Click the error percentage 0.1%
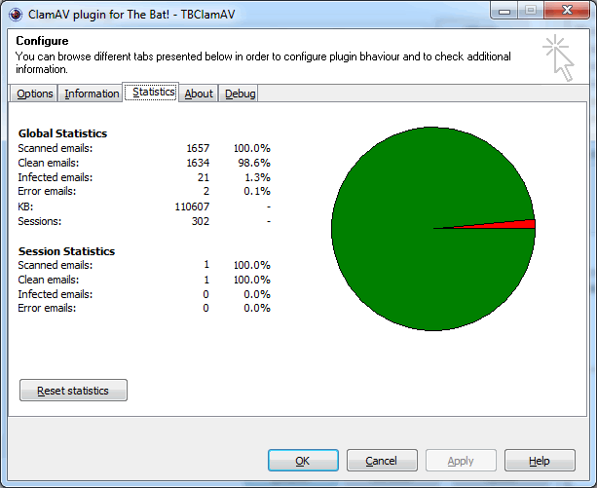 257,191
